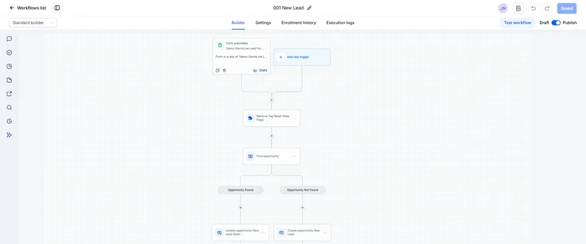The height and width of the screenshot is (244, 586).
Task: Toggle the Draft/Publish switch
Action: coord(556,23)
